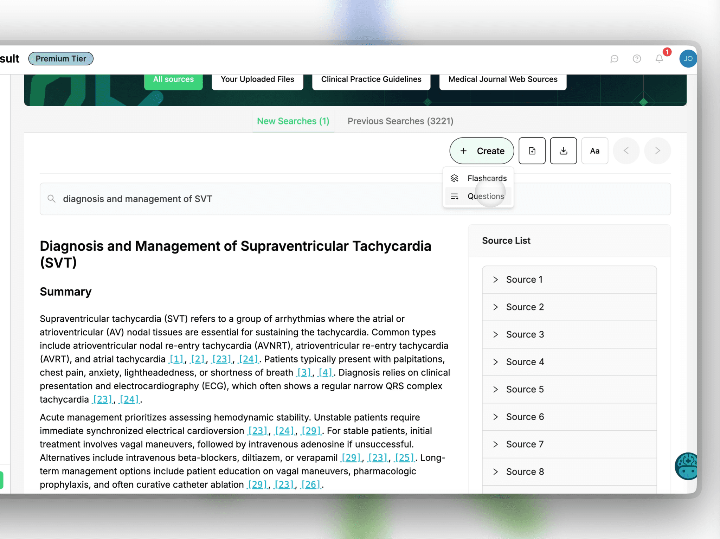The width and height of the screenshot is (720, 539).
Task: Switch to Previous Searches tab
Action: (x=400, y=121)
